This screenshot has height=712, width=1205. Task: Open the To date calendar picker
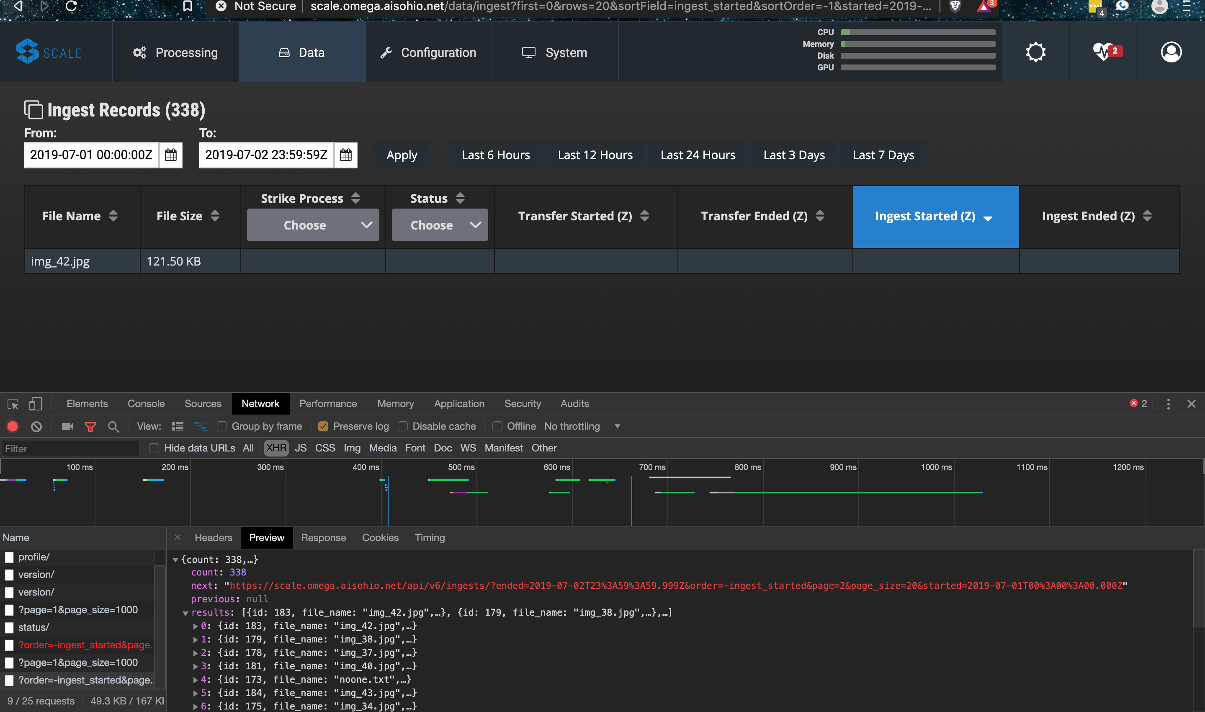coord(346,155)
